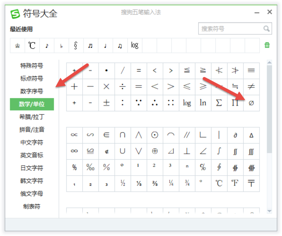Insert the ≡ identical-to symbol
Image resolution: width=282 pixels, height=236 pixels.
click(251, 70)
